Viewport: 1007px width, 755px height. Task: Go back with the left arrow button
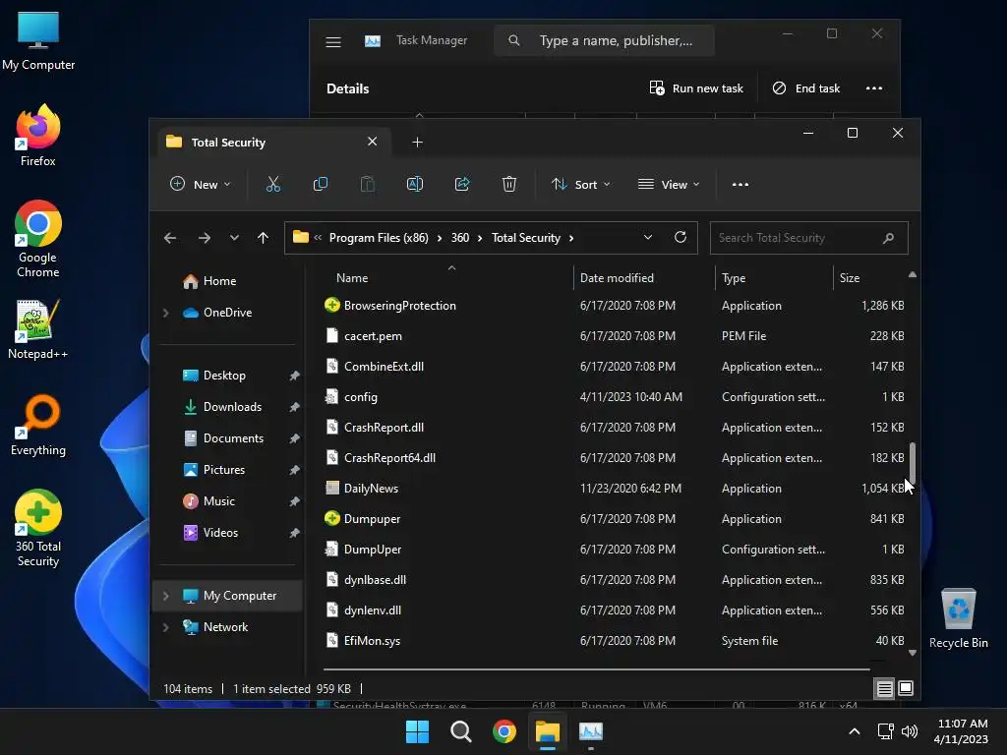pos(170,238)
